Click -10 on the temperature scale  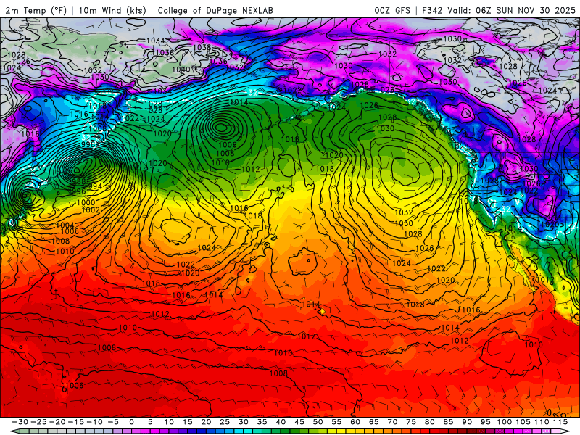(x=94, y=422)
